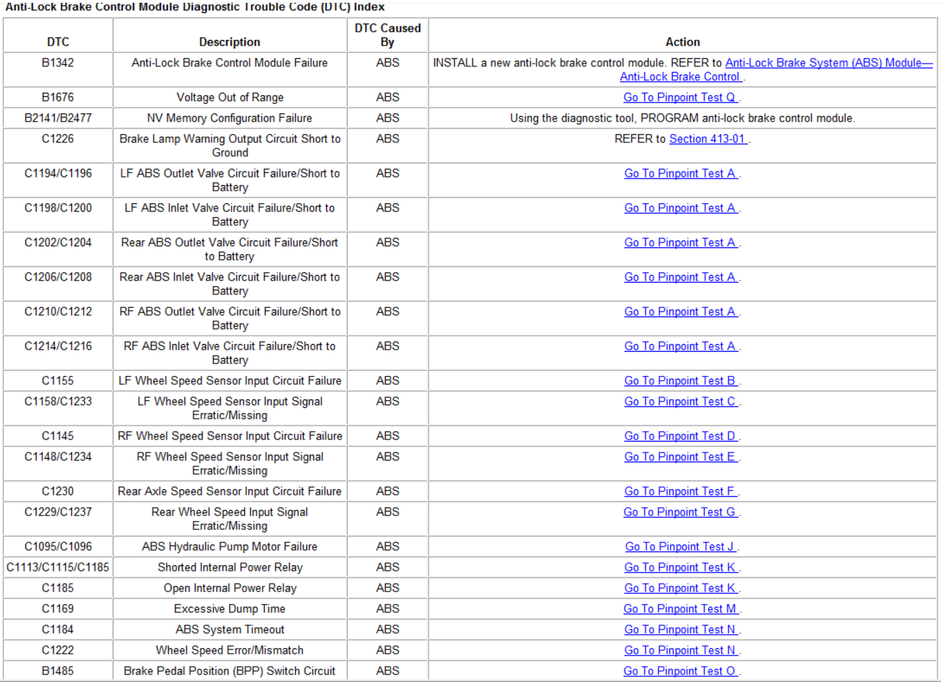Screen dimensions: 941x682
Task: Go to Pinpoint Test Q link
Action: (x=680, y=97)
